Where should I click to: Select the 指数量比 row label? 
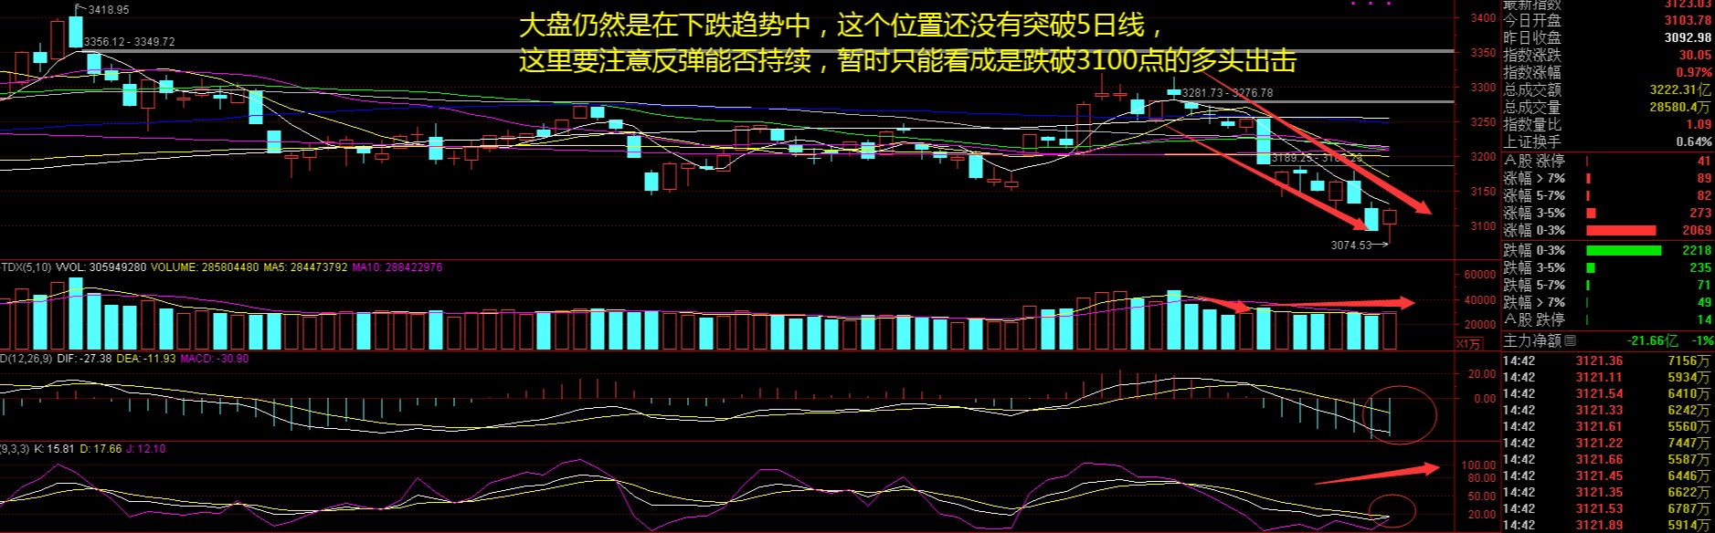(1532, 124)
